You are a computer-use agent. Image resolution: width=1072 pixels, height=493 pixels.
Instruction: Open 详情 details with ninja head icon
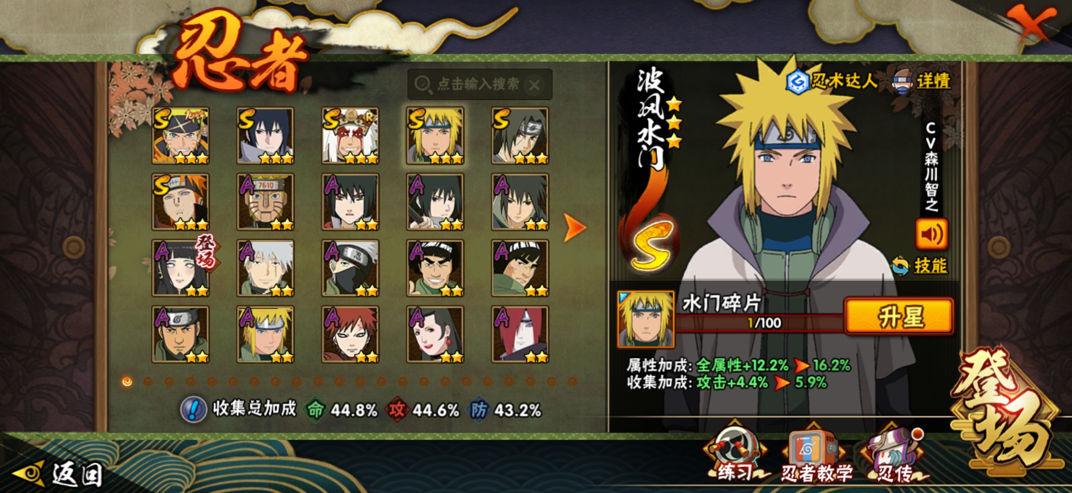click(922, 82)
